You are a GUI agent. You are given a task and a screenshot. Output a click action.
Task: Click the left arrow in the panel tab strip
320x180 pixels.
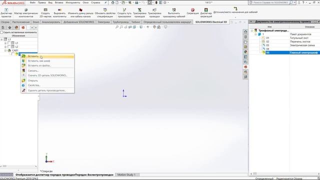click(x=32, y=27)
